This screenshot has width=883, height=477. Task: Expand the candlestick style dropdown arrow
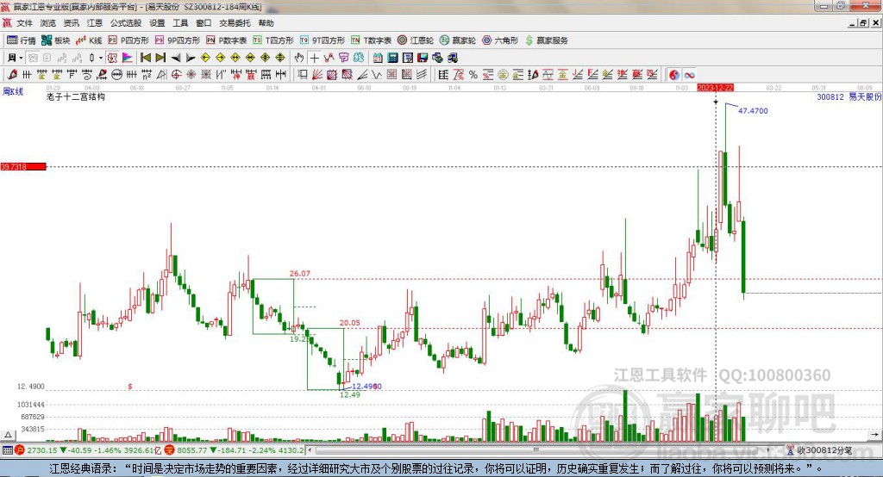click(101, 58)
